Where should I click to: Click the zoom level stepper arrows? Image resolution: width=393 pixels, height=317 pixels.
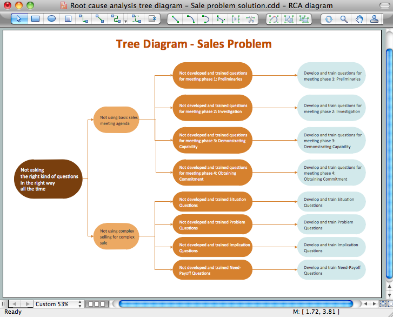coord(80,304)
